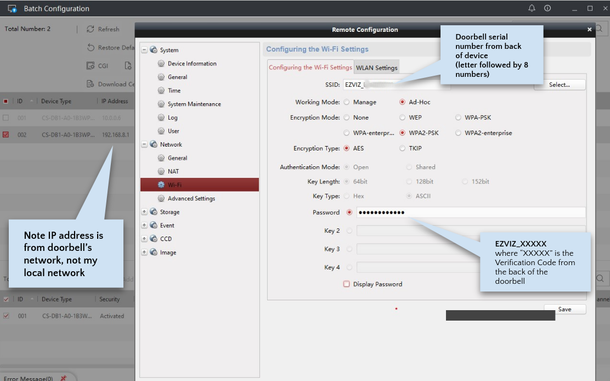Click the CGI toolbar icon
The height and width of the screenshot is (381, 610).
pos(91,66)
